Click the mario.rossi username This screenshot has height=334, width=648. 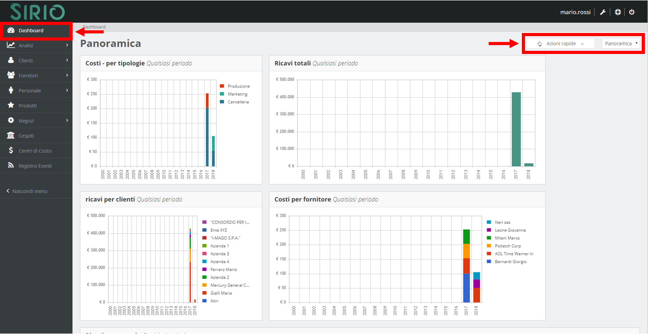tap(575, 12)
